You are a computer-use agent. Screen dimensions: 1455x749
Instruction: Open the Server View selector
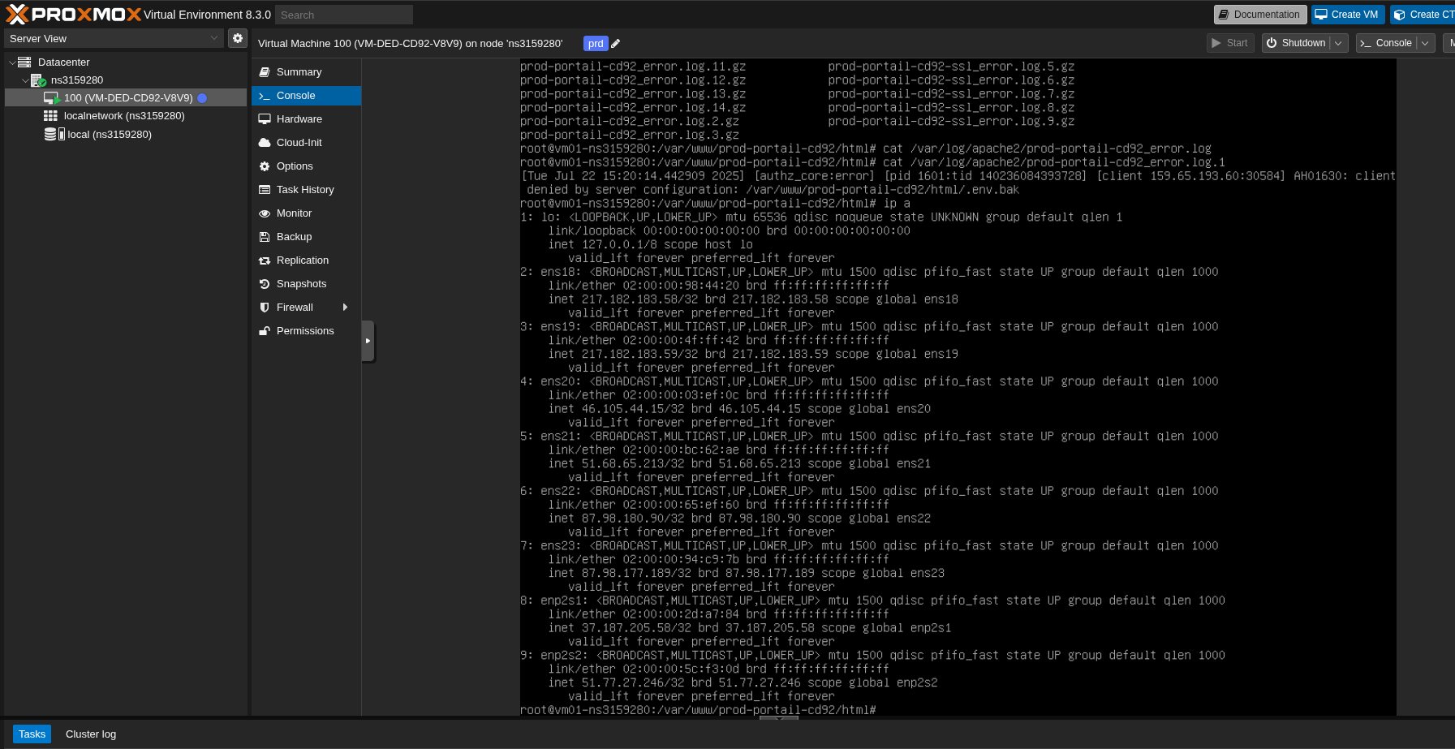114,37
